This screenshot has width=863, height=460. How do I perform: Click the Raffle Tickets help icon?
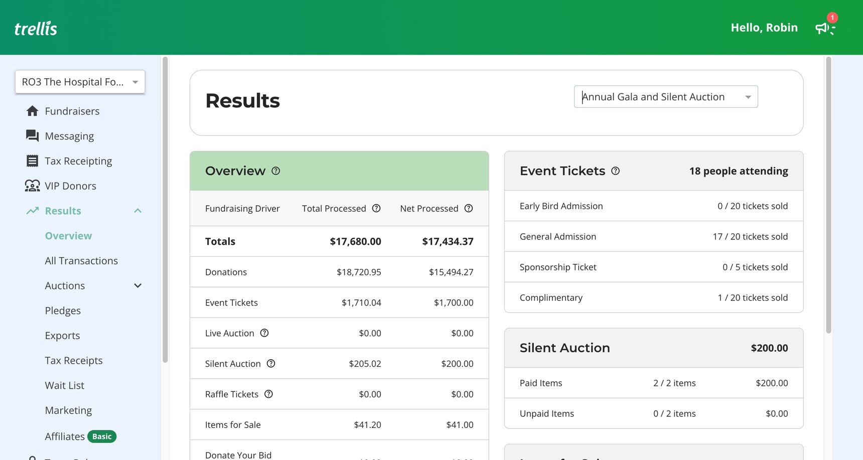click(x=269, y=394)
